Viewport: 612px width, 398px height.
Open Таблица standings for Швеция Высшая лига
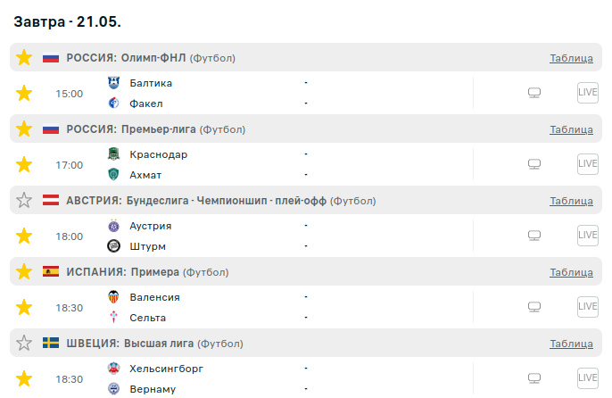coord(571,344)
